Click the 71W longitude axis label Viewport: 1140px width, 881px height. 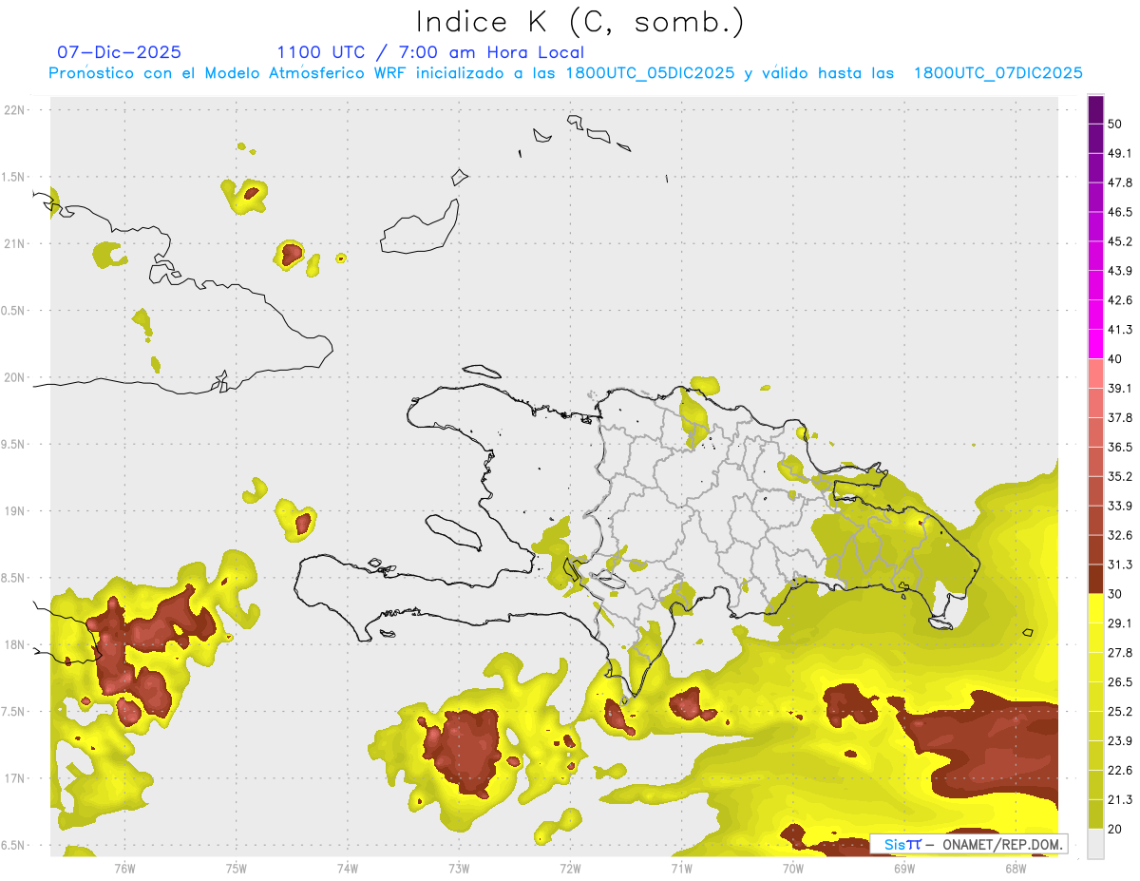click(x=681, y=869)
